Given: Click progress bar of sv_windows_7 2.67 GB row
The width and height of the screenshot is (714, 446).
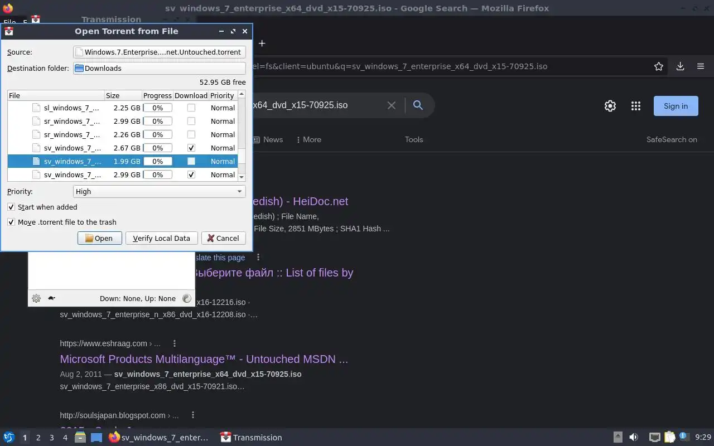Looking at the screenshot, I should point(158,148).
